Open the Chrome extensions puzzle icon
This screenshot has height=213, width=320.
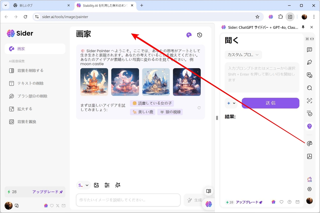click(x=280, y=17)
